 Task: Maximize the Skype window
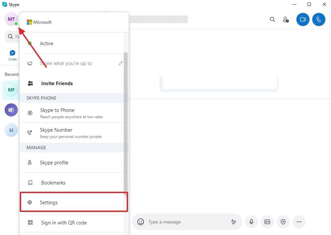click(x=309, y=4)
